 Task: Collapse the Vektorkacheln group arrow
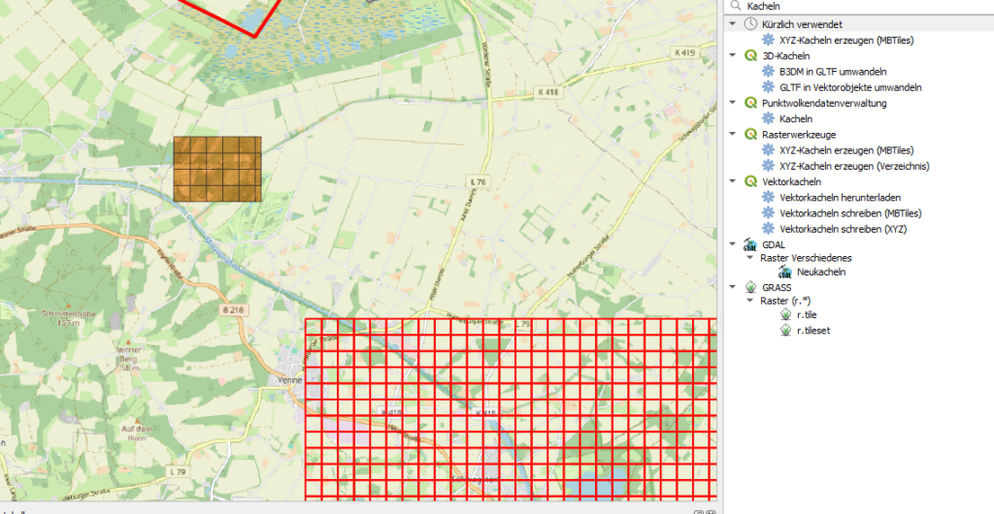(733, 181)
